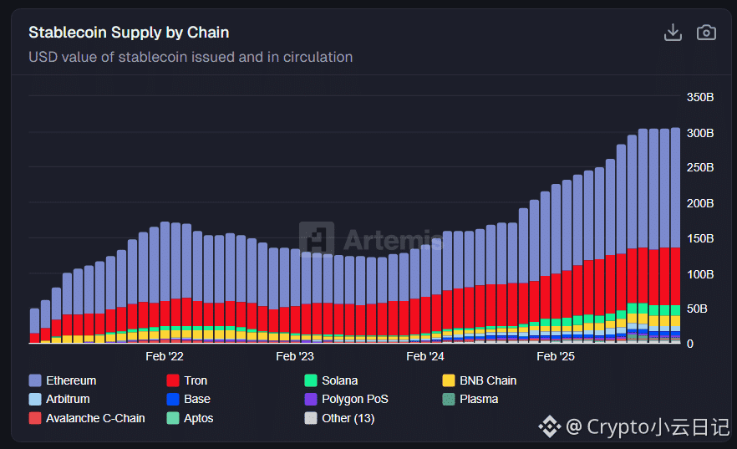Hide the Arbitrum legend series
The height and width of the screenshot is (449, 737).
[59, 399]
